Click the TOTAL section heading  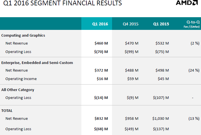7,111
